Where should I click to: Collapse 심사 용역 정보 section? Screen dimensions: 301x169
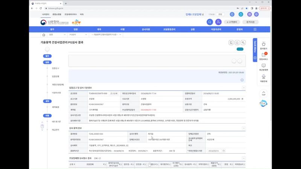point(243,128)
